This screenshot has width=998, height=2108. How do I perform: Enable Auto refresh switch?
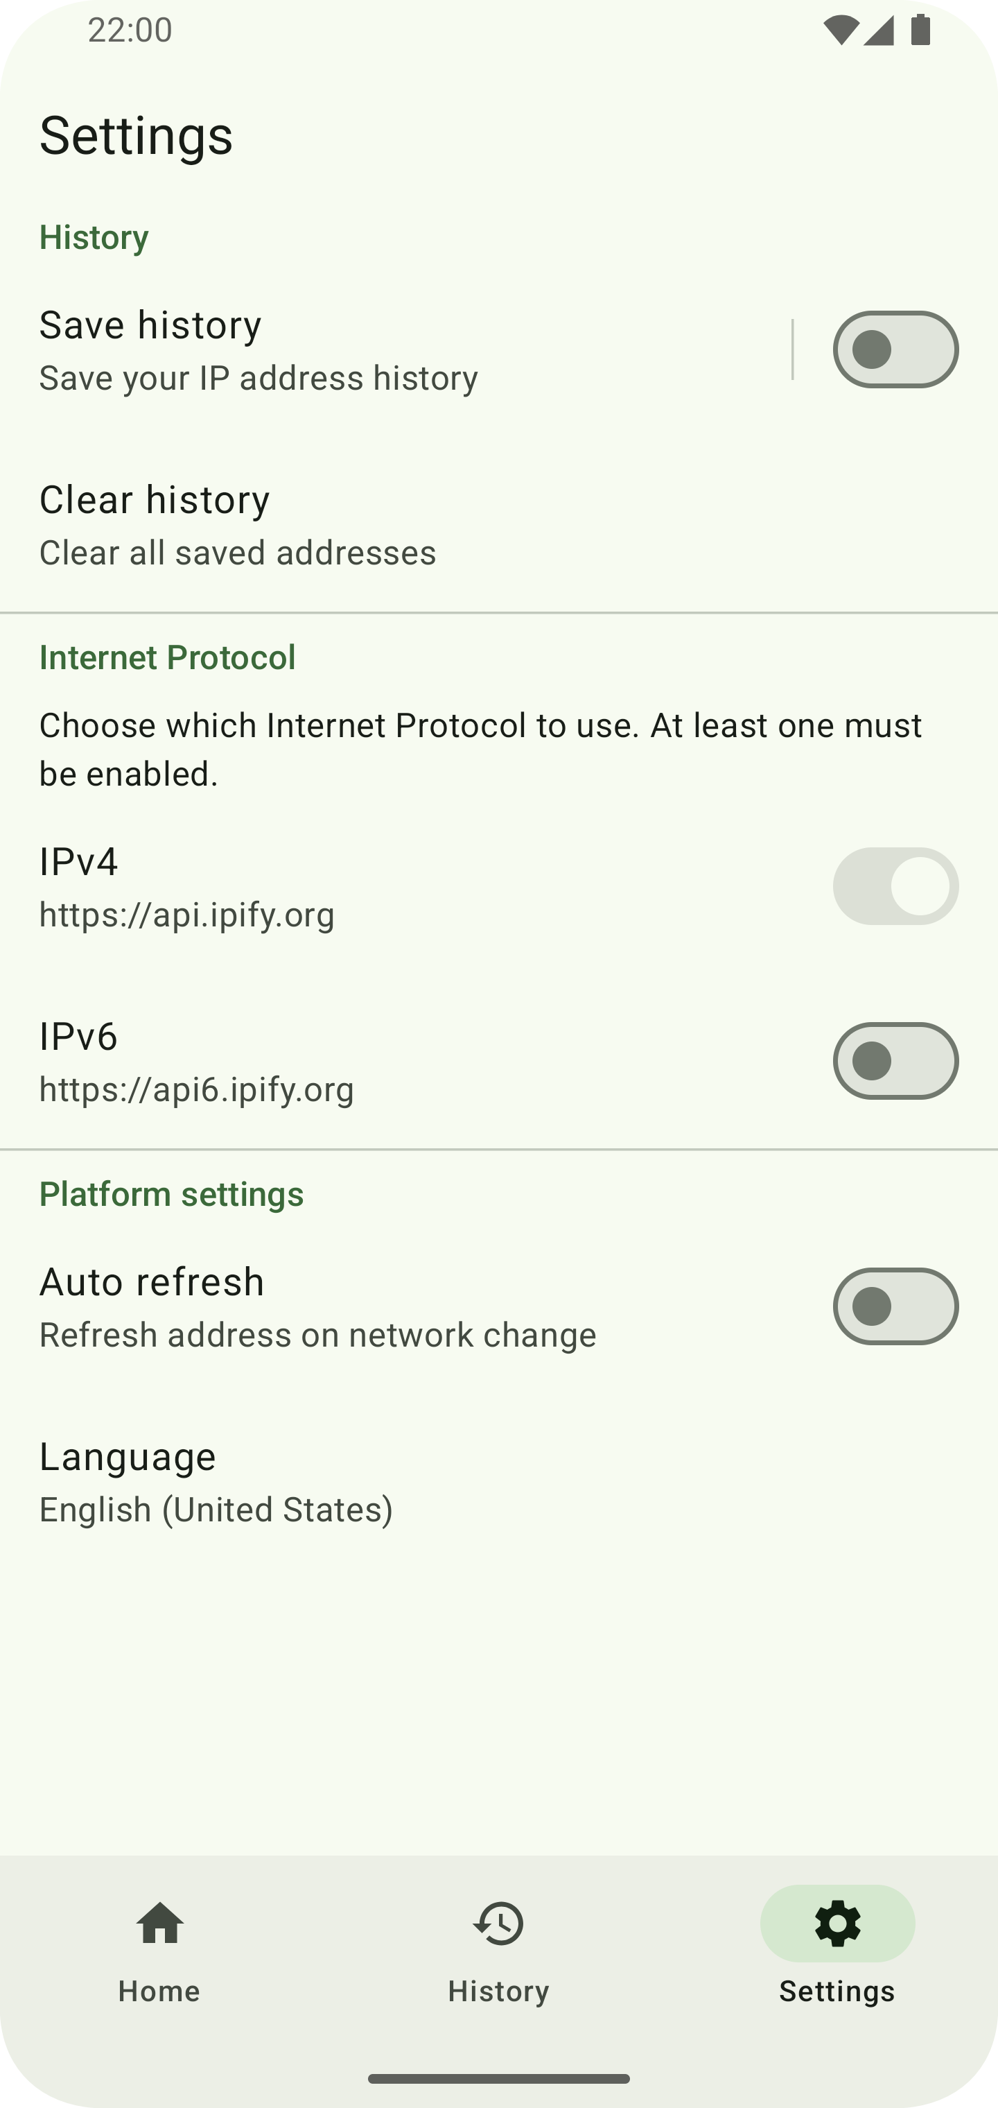pos(895,1306)
